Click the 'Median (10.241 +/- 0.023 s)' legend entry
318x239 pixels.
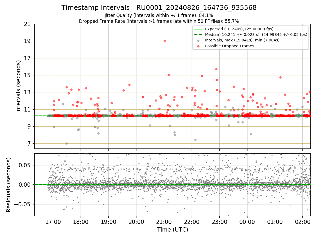tap(256, 35)
